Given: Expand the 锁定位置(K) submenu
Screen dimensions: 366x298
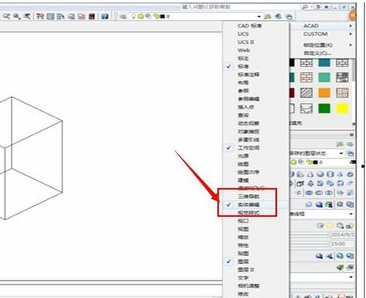Looking at the screenshot, I should [322, 45].
